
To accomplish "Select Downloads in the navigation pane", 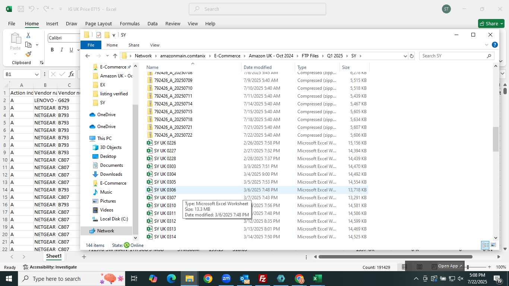I will click(111, 174).
